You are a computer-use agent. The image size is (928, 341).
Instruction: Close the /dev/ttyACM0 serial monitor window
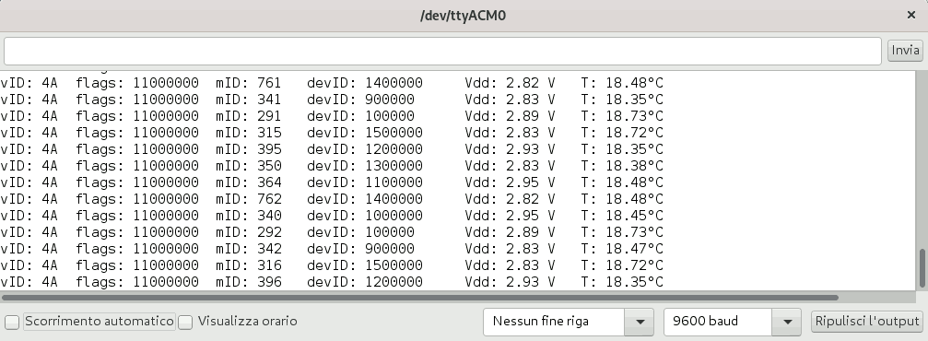[x=911, y=16]
